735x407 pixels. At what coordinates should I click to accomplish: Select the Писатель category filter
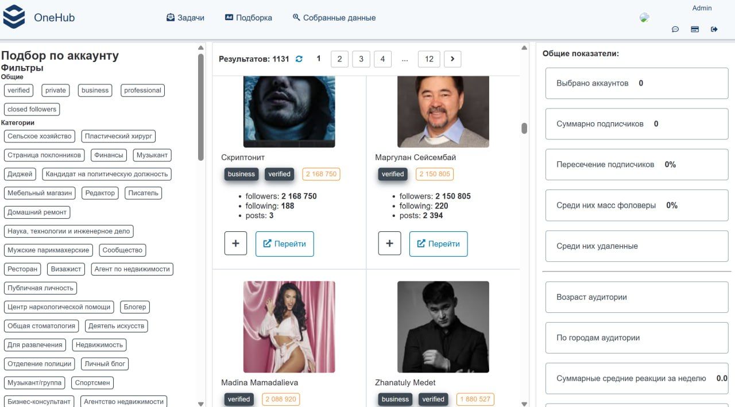point(143,193)
